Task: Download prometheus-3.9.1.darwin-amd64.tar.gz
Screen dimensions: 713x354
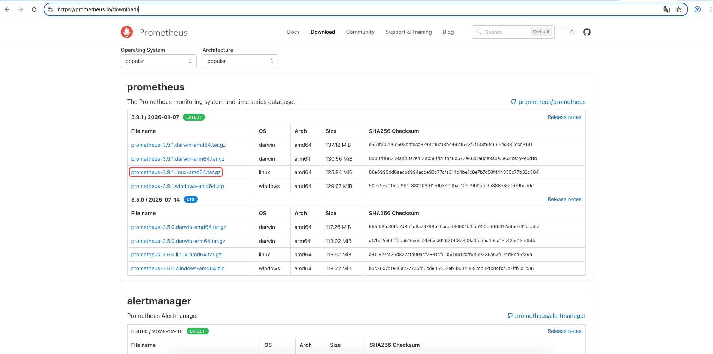Action: tap(178, 145)
